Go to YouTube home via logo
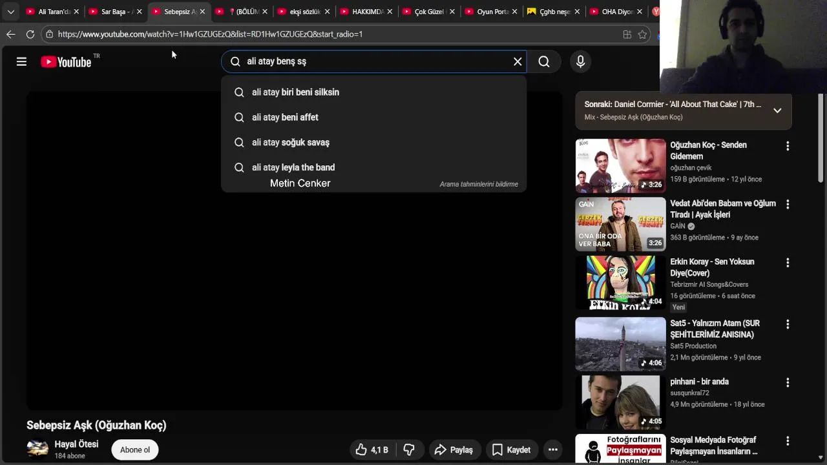The height and width of the screenshot is (465, 827). click(66, 62)
